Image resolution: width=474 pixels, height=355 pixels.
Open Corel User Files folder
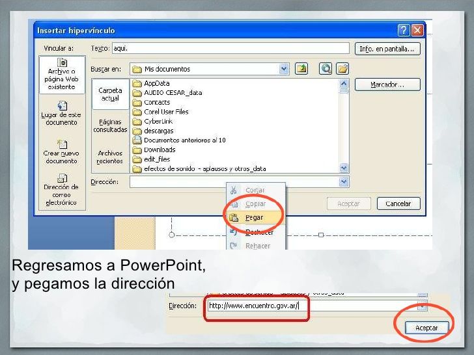click(x=161, y=112)
